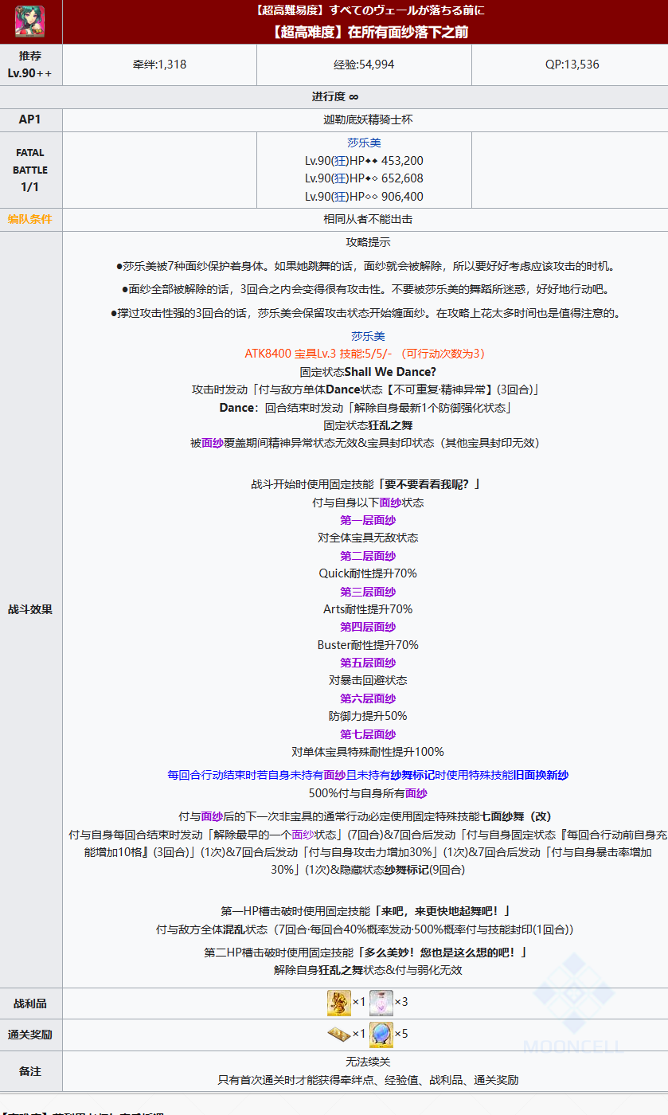Click the 无法续关 note text

[368, 1062]
